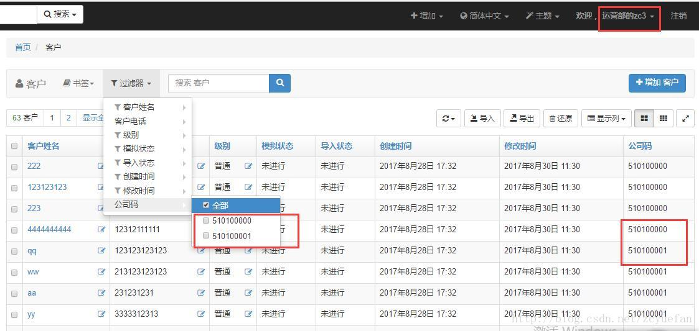Expand 客户姓名 filter submenu

point(148,107)
